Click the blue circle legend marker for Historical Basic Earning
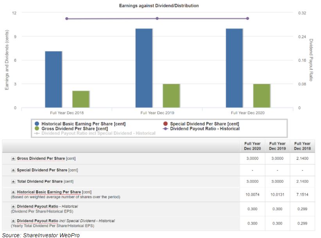 point(37,124)
